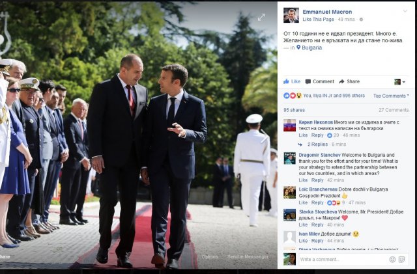Open Emmanuel Macron profile picture thumbnail
417x274 pixels.
coord(291,15)
